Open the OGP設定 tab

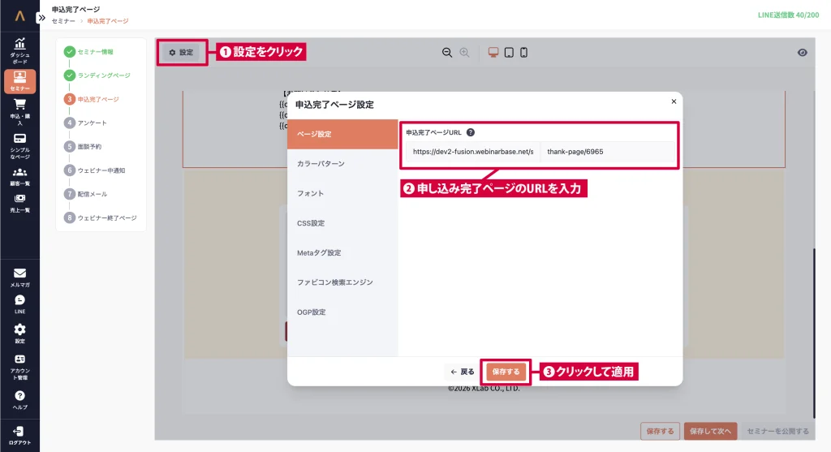(311, 312)
